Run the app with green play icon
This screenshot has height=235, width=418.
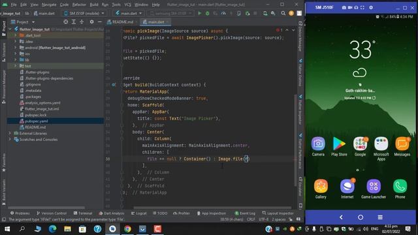(199, 13)
